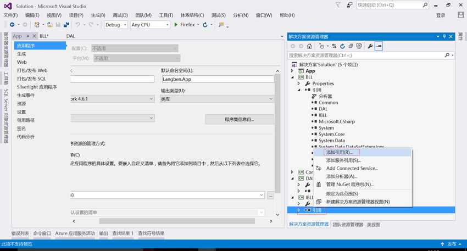
Task: Click the 登录 sign-in link
Action: tap(441, 15)
